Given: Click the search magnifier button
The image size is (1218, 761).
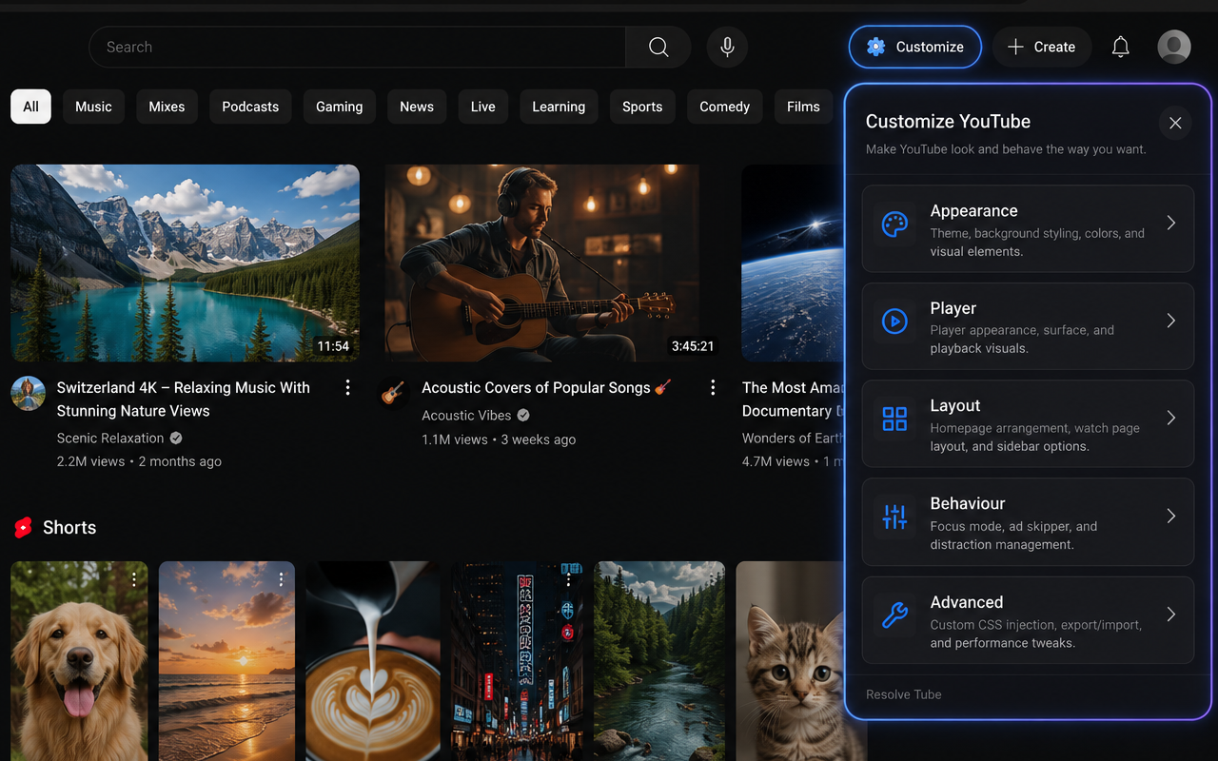Looking at the screenshot, I should pos(658,47).
